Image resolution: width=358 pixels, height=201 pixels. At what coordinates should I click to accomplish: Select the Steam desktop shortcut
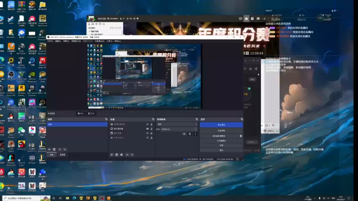(x=11, y=20)
